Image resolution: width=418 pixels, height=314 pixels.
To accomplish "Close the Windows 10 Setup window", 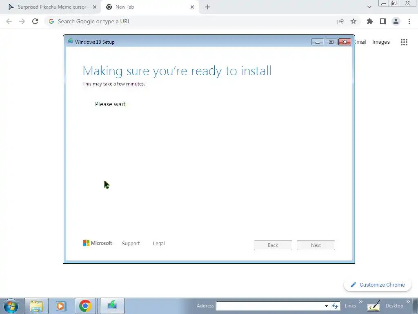I will tap(345, 42).
